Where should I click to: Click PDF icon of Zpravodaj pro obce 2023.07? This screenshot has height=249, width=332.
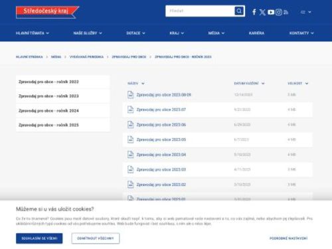tap(131, 110)
